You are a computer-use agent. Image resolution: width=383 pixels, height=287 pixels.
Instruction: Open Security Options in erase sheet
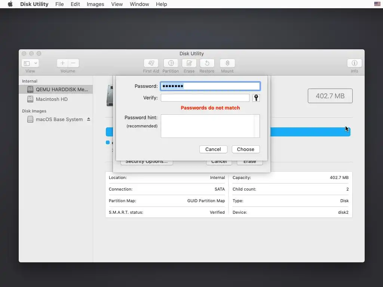(147, 163)
